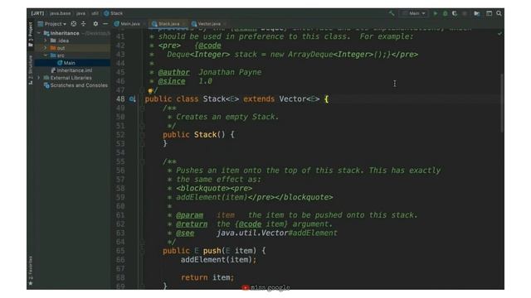Expand the out folder
Viewport: 531px width, 298px height.
pos(46,48)
